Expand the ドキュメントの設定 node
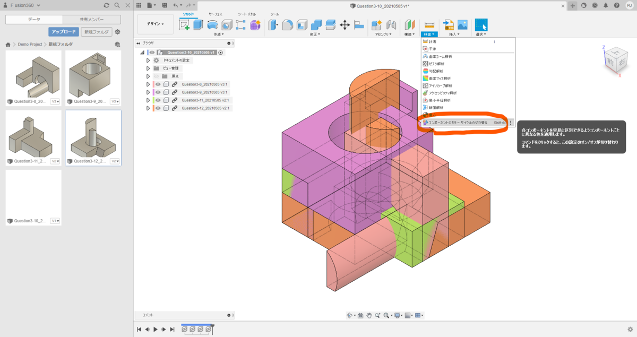 tap(149, 61)
